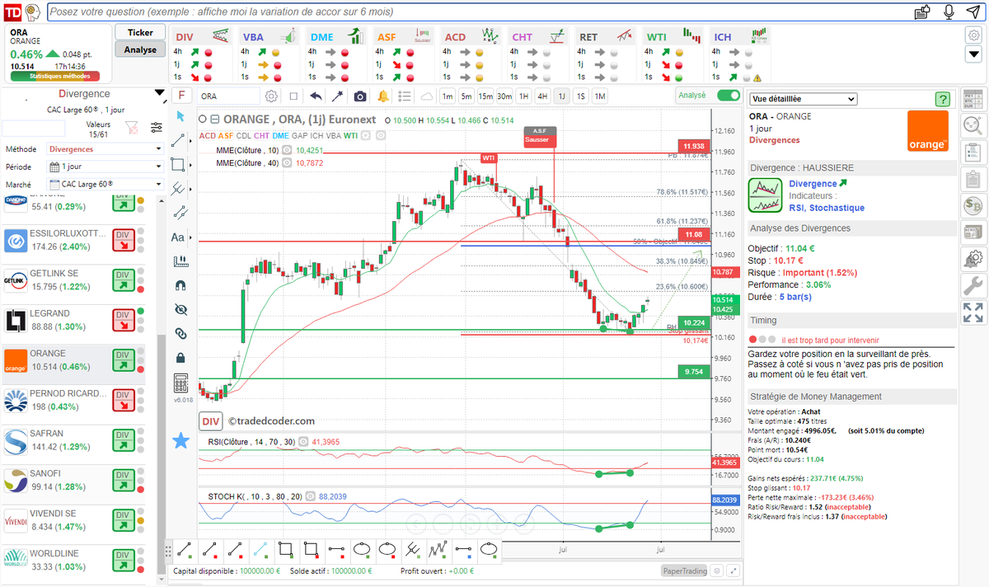Open the Vue détaillée dropdown

click(x=803, y=99)
